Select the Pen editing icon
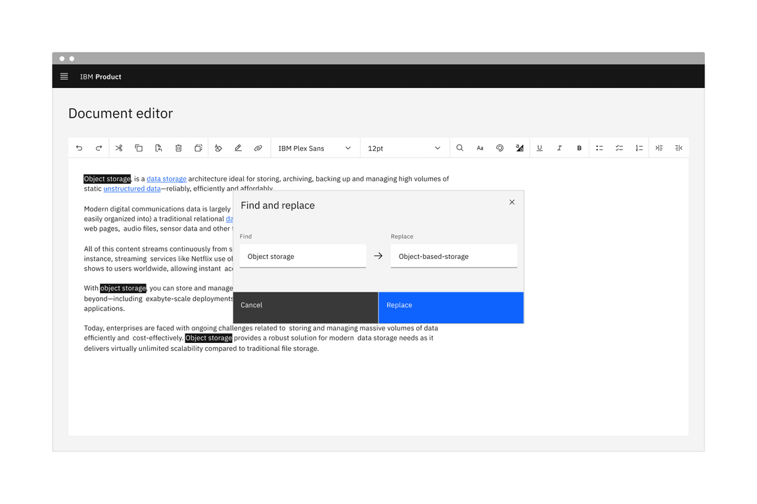This screenshot has height=504, width=757. (x=238, y=148)
